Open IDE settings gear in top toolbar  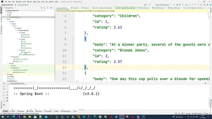coord(208,5)
